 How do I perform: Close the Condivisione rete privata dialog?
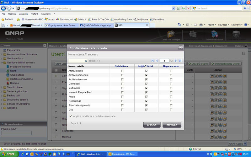point(180,48)
